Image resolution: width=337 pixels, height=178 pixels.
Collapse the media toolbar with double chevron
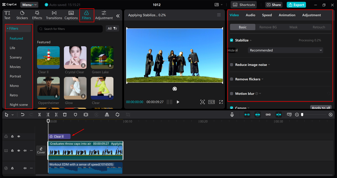coord(118,16)
